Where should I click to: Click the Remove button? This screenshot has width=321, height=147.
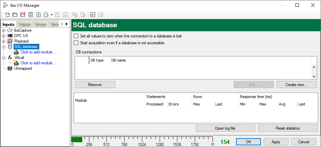95,84
